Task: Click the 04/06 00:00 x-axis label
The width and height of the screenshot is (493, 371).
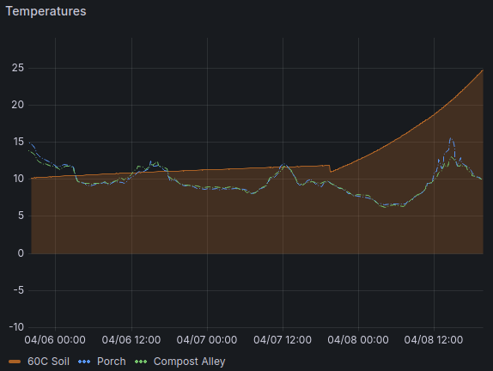Action: (x=55, y=340)
